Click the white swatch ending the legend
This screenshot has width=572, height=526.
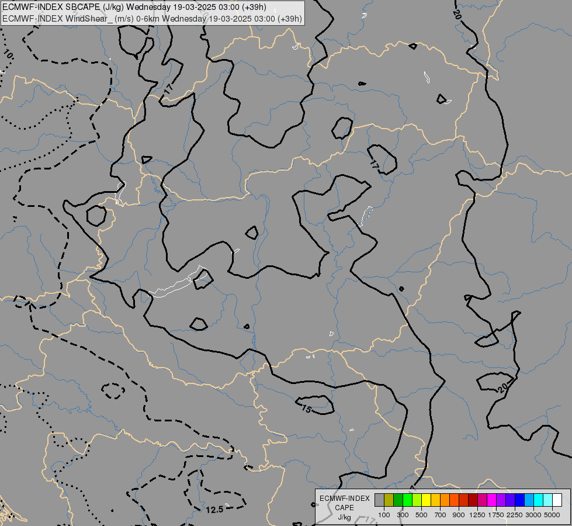(557, 500)
